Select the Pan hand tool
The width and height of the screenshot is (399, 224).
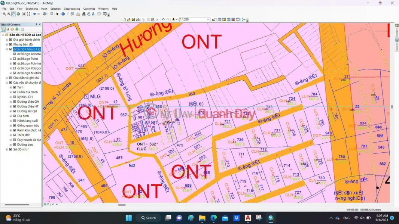coord(13,14)
